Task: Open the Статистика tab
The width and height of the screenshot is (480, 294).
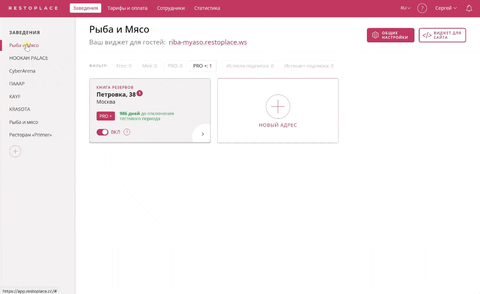Action: (x=207, y=8)
